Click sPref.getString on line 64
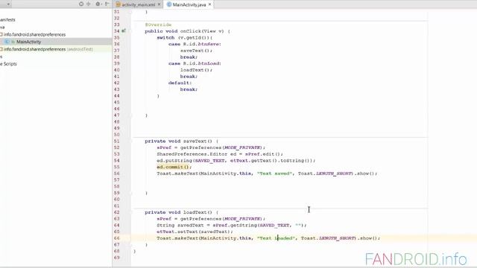This screenshot has width=477, height=268. (x=235, y=226)
